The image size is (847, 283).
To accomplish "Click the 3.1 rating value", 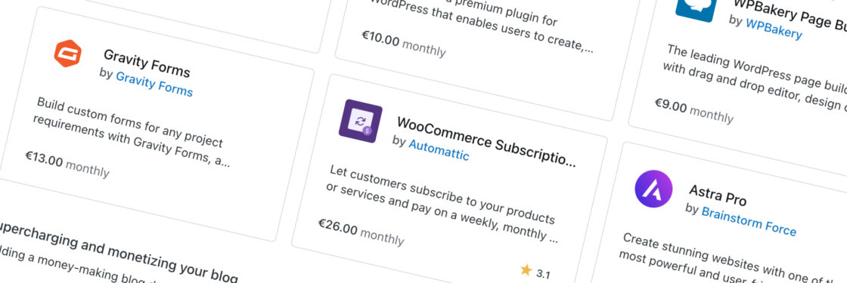I will (x=544, y=275).
